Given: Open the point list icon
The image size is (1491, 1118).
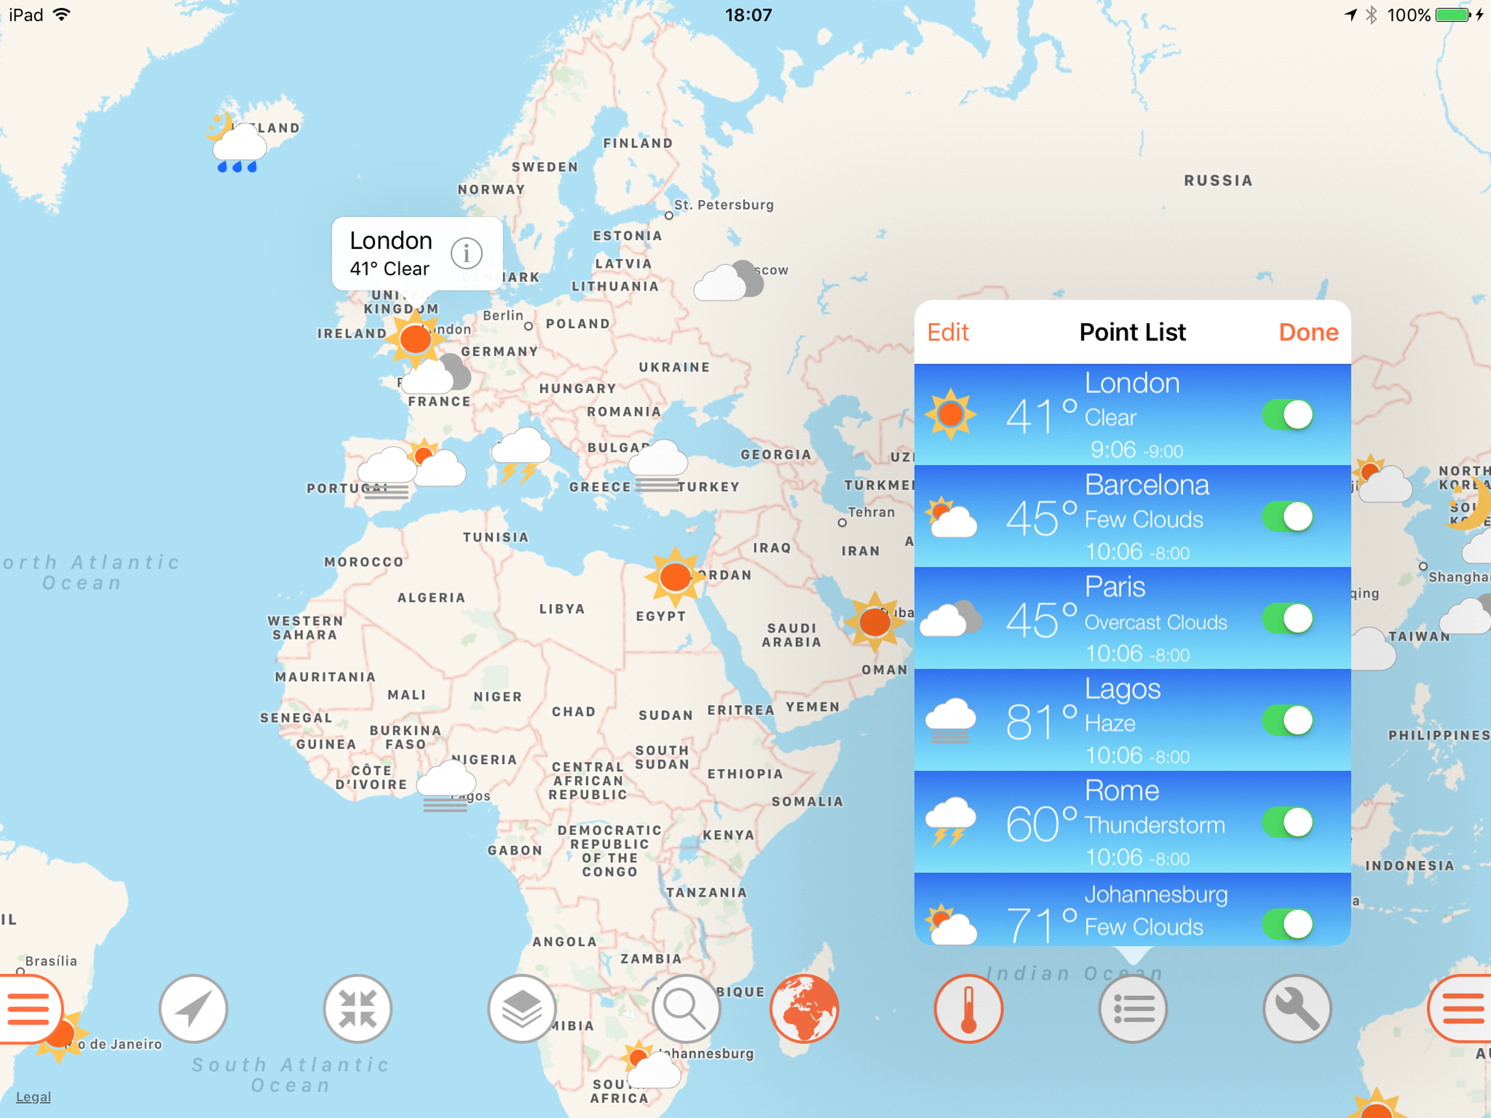Looking at the screenshot, I should (x=1132, y=1009).
